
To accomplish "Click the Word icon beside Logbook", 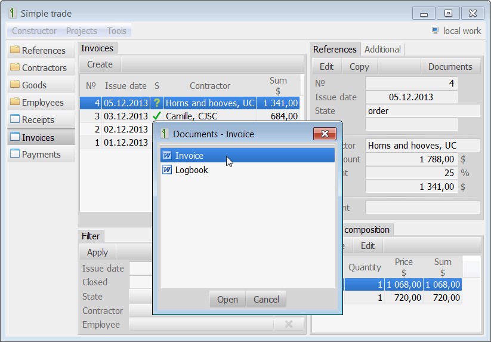I will pyautogui.click(x=167, y=170).
